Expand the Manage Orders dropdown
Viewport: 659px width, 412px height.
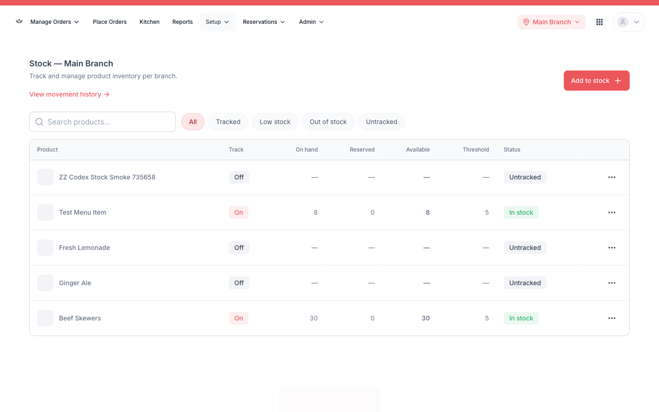(54, 22)
